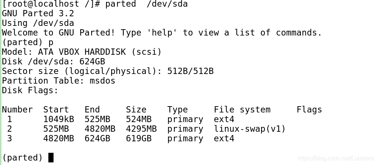
Task: Click the 524MB size of partition 1
Action: click(138, 119)
